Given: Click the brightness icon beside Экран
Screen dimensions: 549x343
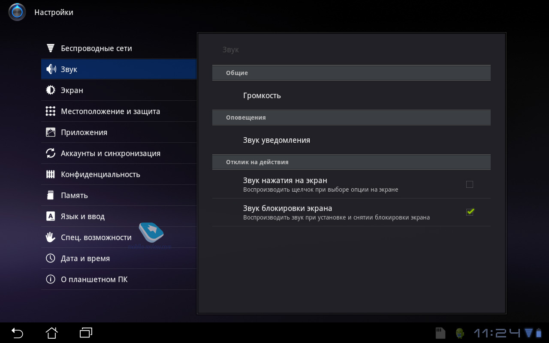Looking at the screenshot, I should coord(51,90).
